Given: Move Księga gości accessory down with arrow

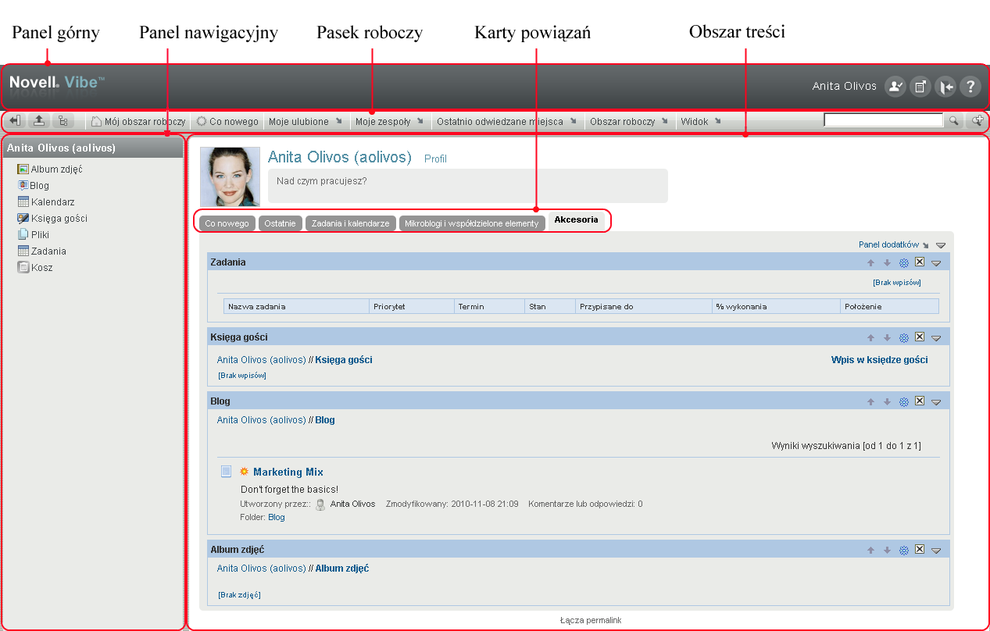Looking at the screenshot, I should 887,338.
